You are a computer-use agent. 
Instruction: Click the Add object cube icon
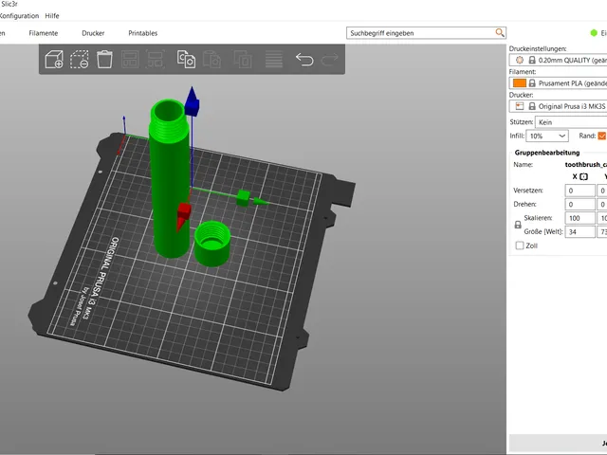54,60
